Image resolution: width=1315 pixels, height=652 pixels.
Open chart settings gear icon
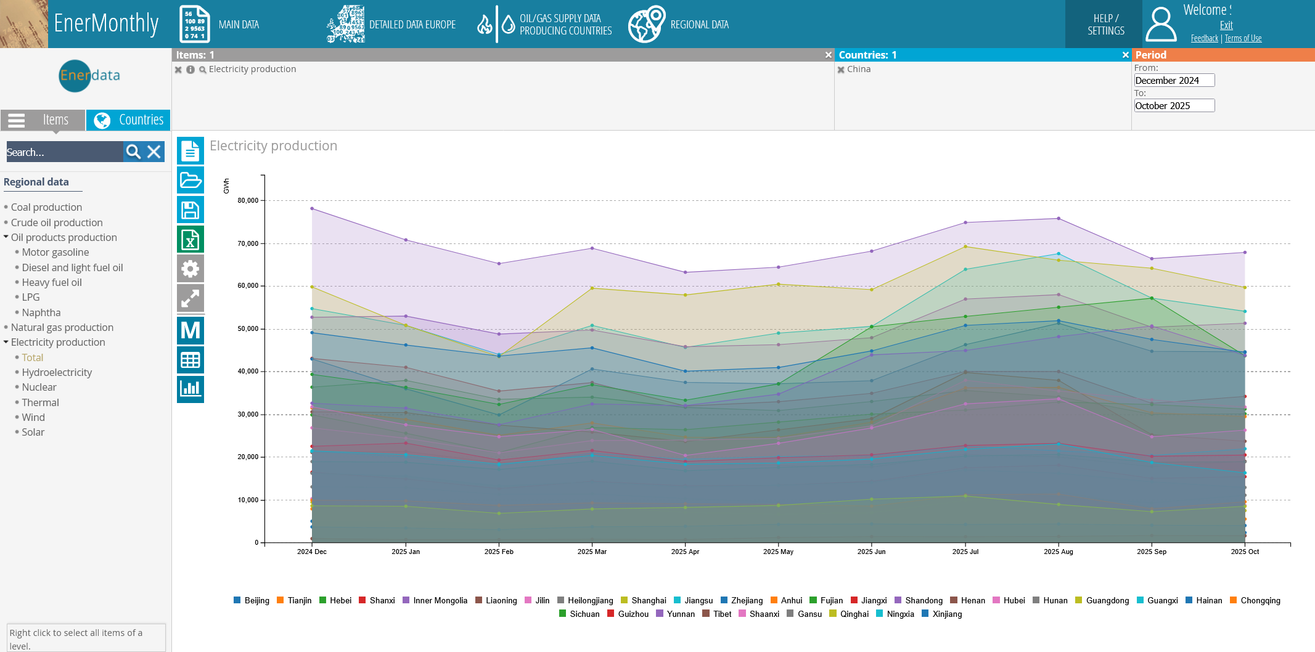[x=190, y=269]
